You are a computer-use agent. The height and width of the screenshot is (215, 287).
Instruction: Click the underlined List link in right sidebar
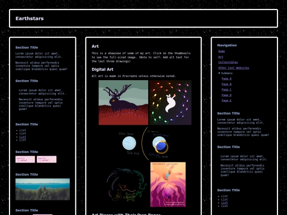coord(224,203)
